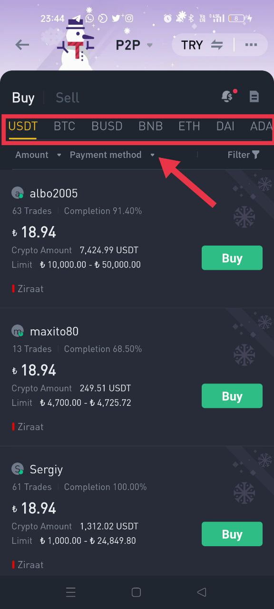Buy USDT from Sergiy
This screenshot has height=609, width=274.
[232, 534]
